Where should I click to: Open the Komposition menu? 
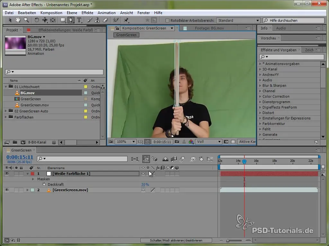[x=51, y=13]
